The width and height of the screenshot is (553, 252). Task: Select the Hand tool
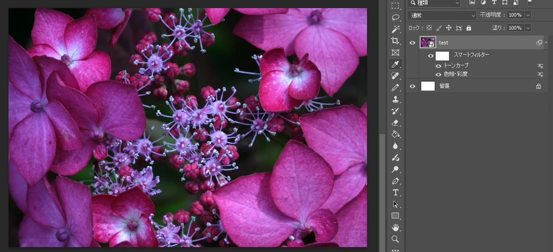(x=395, y=227)
